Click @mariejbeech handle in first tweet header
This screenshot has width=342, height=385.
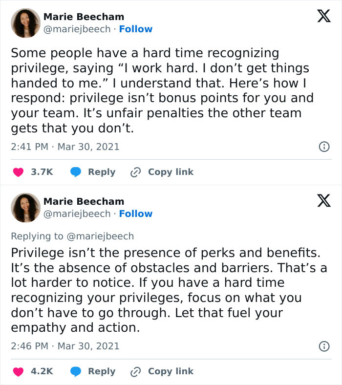tap(77, 29)
